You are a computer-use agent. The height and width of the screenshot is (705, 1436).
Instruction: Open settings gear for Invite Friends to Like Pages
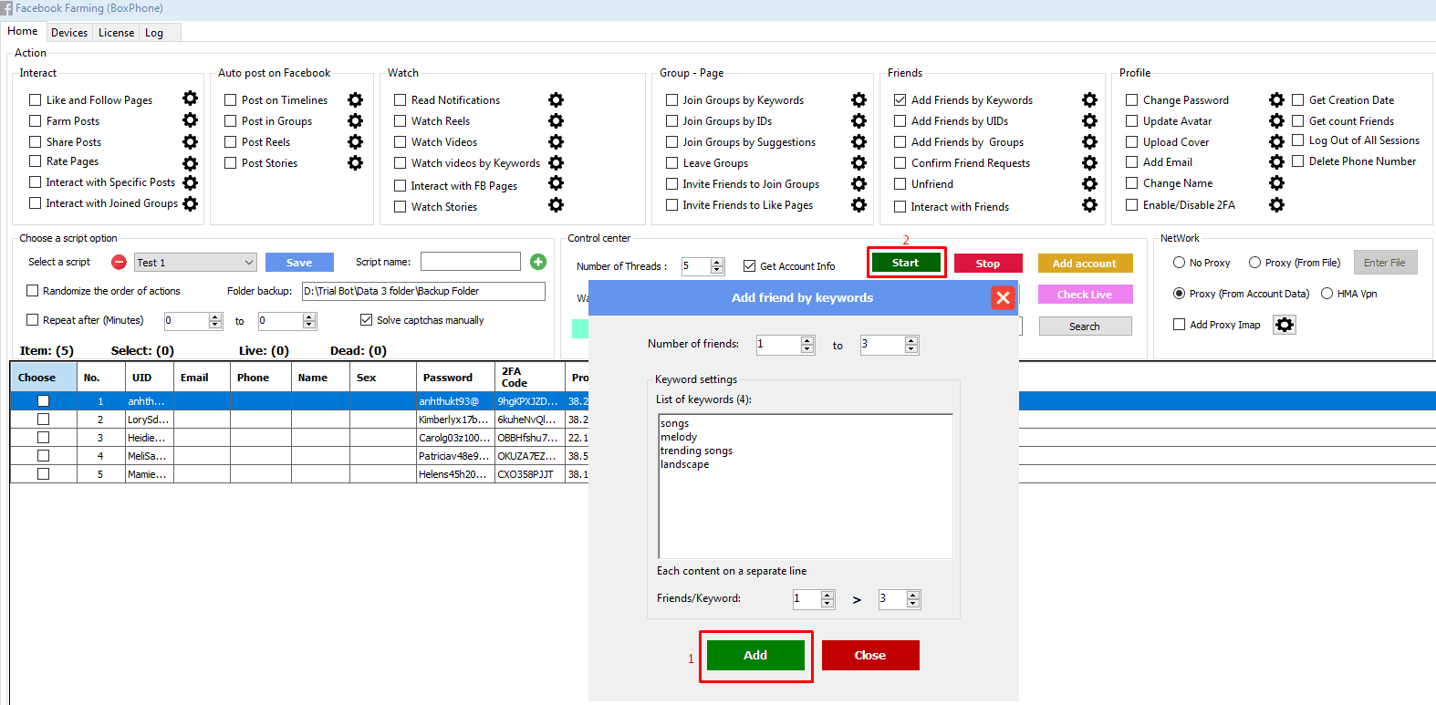858,204
